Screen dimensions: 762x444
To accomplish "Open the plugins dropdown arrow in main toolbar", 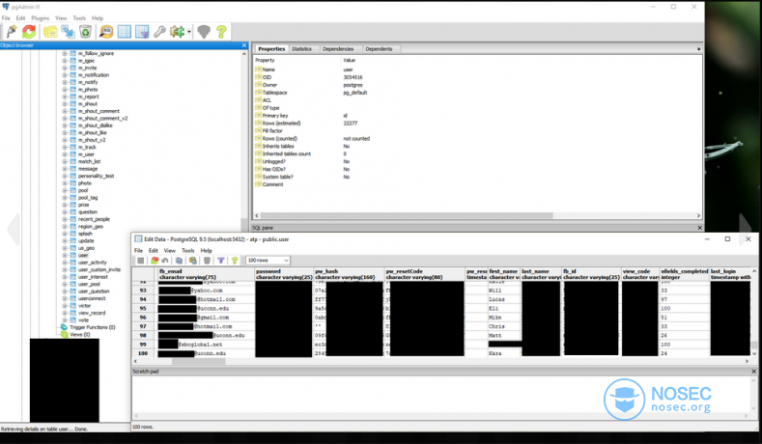I will click(189, 32).
